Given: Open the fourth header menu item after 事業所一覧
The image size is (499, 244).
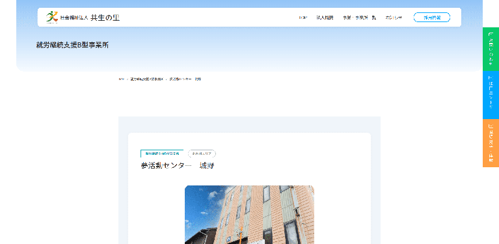Looking at the screenshot, I should click(394, 18).
